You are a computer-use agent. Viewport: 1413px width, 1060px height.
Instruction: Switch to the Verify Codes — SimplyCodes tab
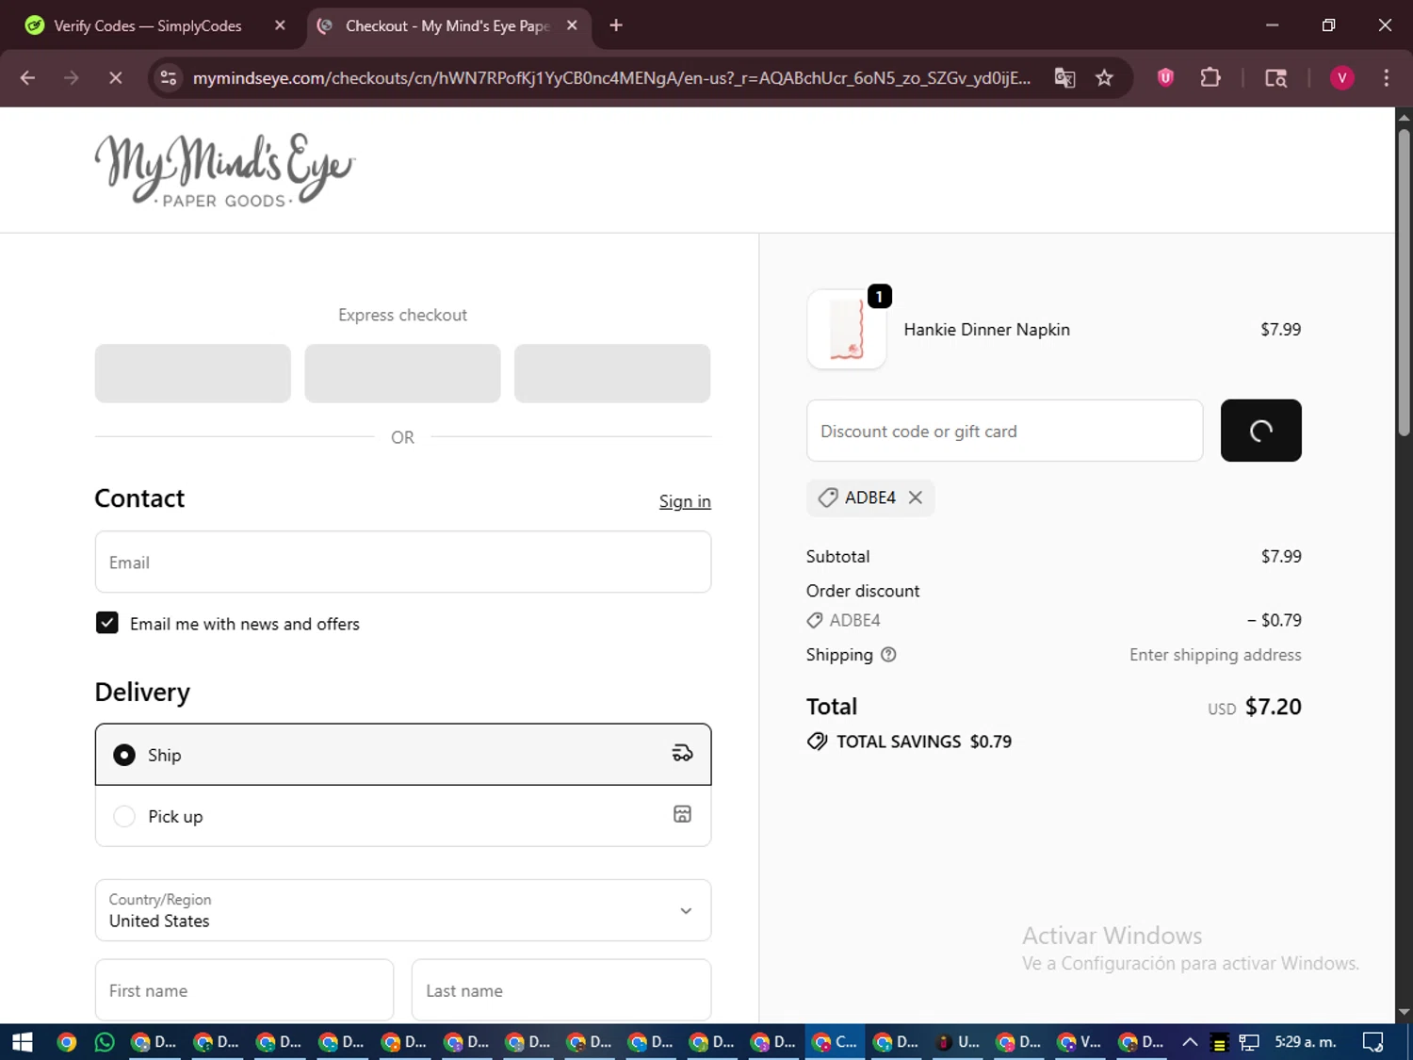[x=148, y=25]
